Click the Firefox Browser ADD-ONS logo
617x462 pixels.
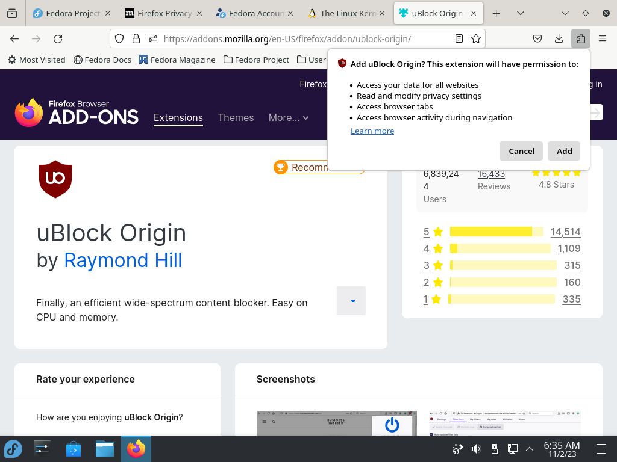pos(77,112)
